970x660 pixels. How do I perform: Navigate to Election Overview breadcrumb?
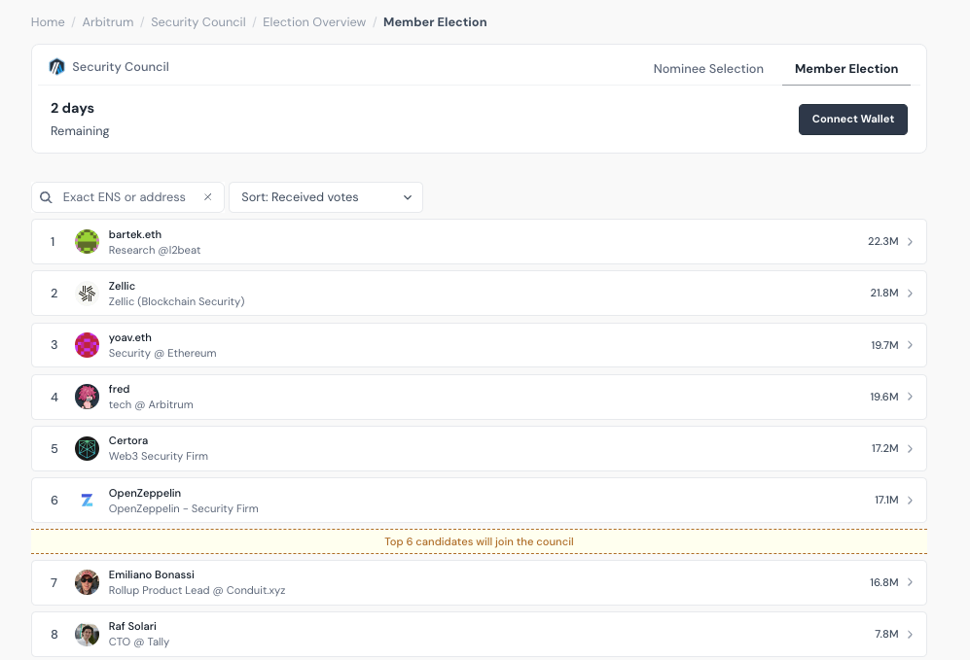click(314, 22)
